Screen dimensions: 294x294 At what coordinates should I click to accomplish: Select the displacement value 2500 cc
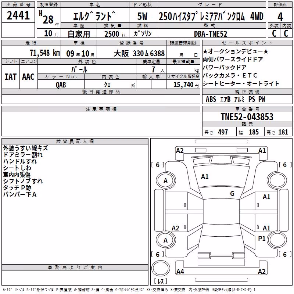115,34
